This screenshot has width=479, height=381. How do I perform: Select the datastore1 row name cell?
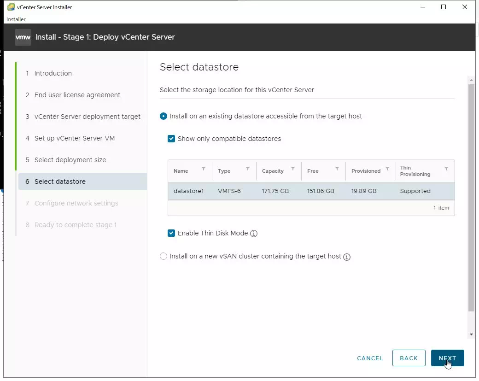(x=188, y=191)
